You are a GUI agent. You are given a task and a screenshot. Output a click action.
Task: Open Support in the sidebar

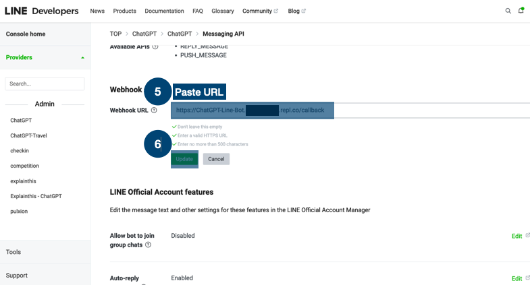pyautogui.click(x=17, y=276)
